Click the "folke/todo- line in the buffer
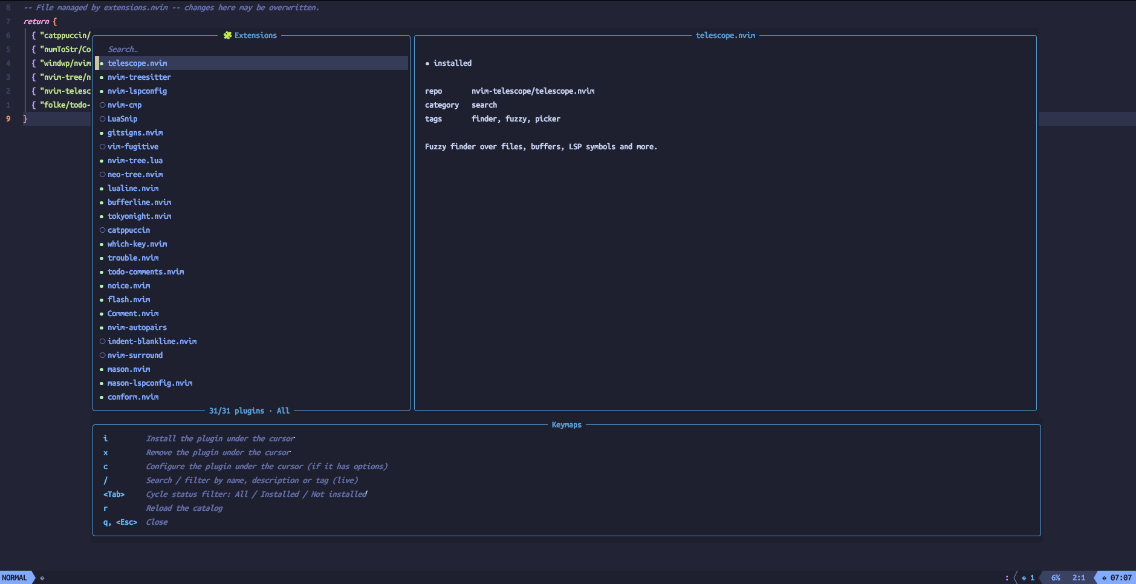The width and height of the screenshot is (1136, 584). (61, 105)
